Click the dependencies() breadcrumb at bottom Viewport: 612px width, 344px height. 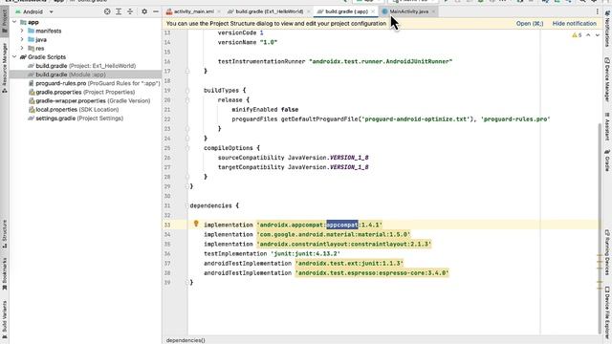(x=186, y=340)
